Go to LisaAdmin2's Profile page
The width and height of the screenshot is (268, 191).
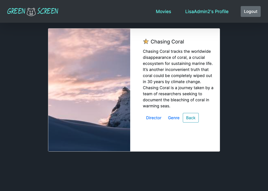click(x=207, y=11)
